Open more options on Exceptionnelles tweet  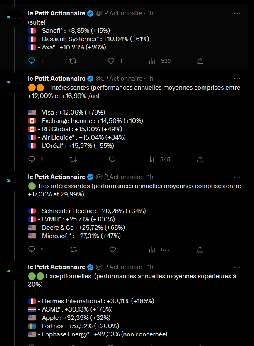237,267
